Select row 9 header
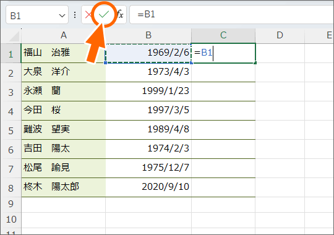The width and height of the screenshot is (334, 235). [11, 205]
